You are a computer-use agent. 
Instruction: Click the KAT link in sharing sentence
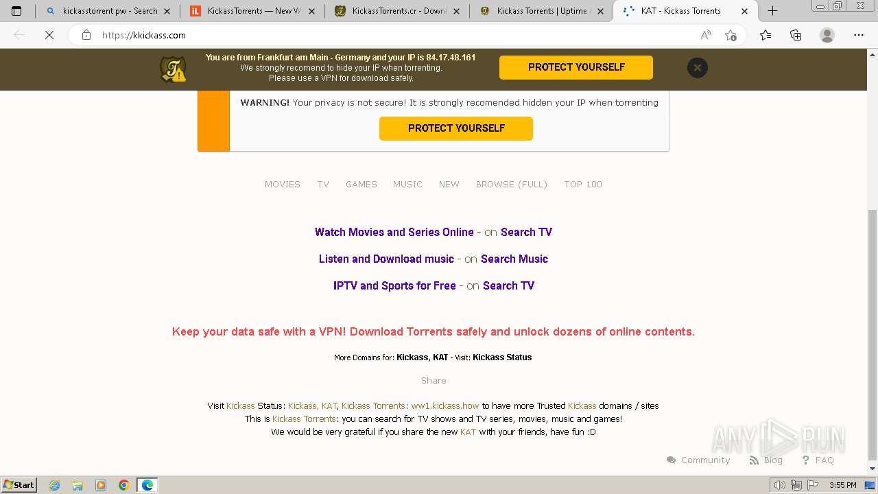pos(468,432)
